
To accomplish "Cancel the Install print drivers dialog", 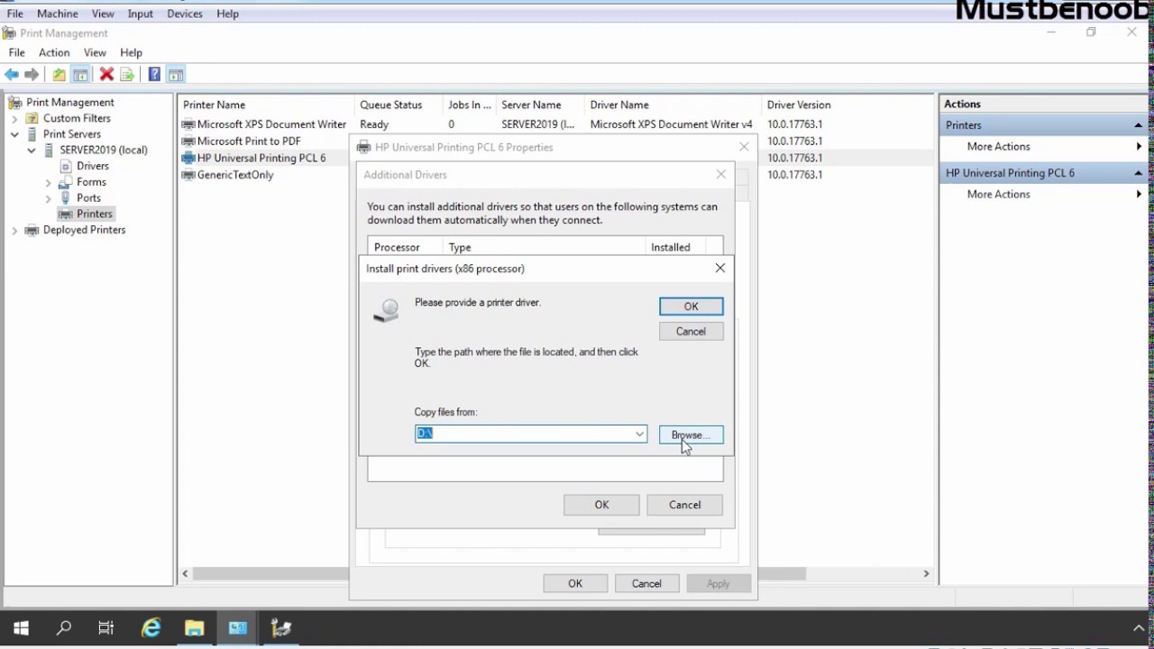I will (691, 331).
